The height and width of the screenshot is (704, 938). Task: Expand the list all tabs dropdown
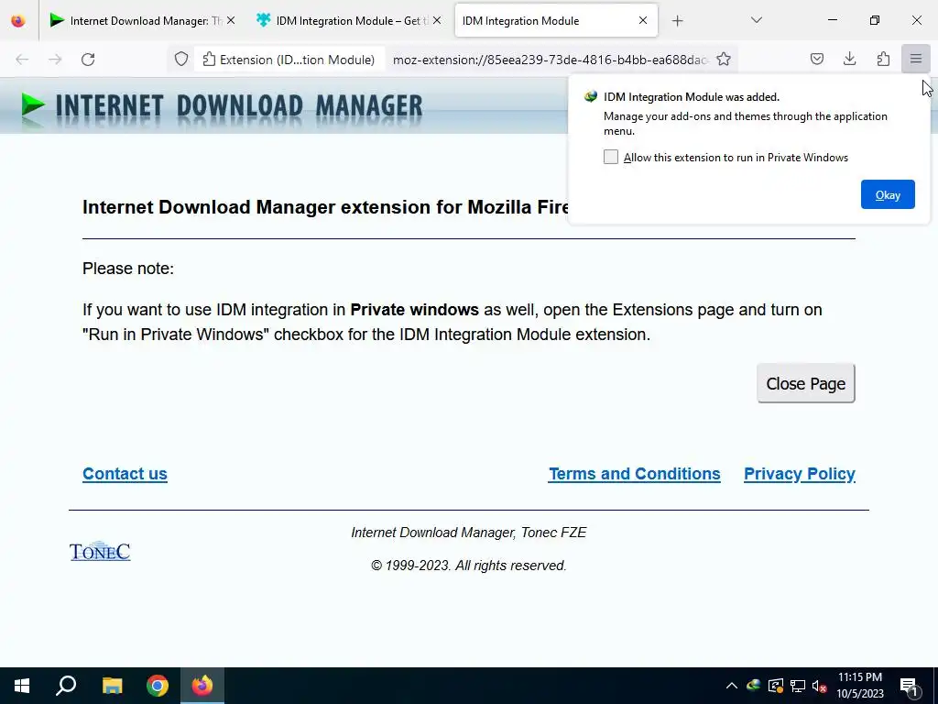756,20
